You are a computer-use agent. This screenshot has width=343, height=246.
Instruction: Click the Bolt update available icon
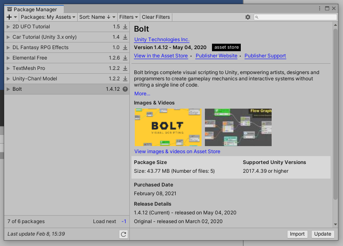point(125,89)
